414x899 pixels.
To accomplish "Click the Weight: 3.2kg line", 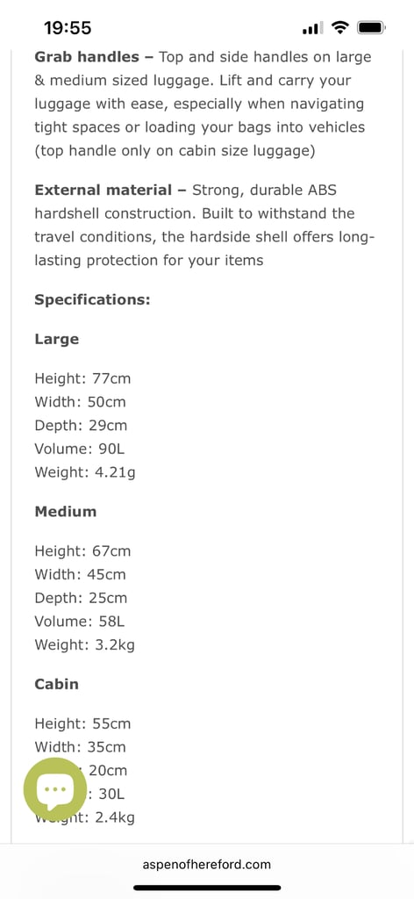I will 85,645.
